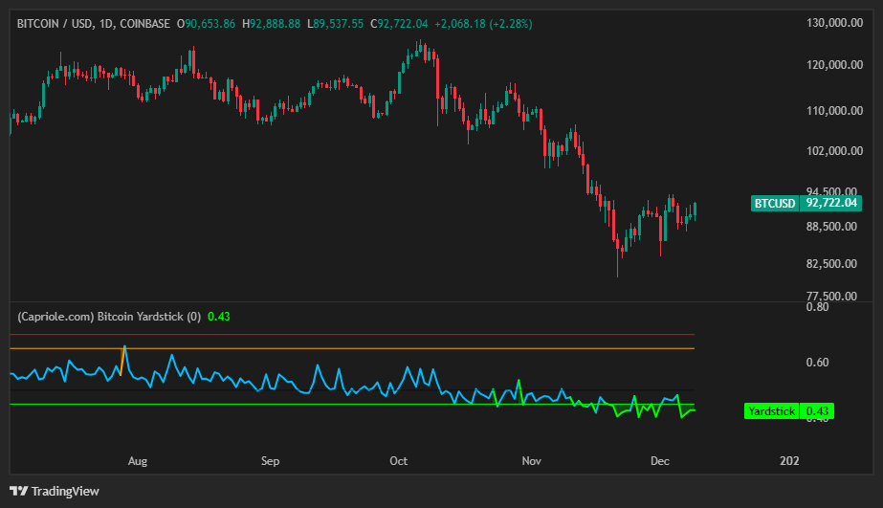The width and height of the screenshot is (883, 508).
Task: Click the green lower threshold line
Action: [x=287, y=404]
